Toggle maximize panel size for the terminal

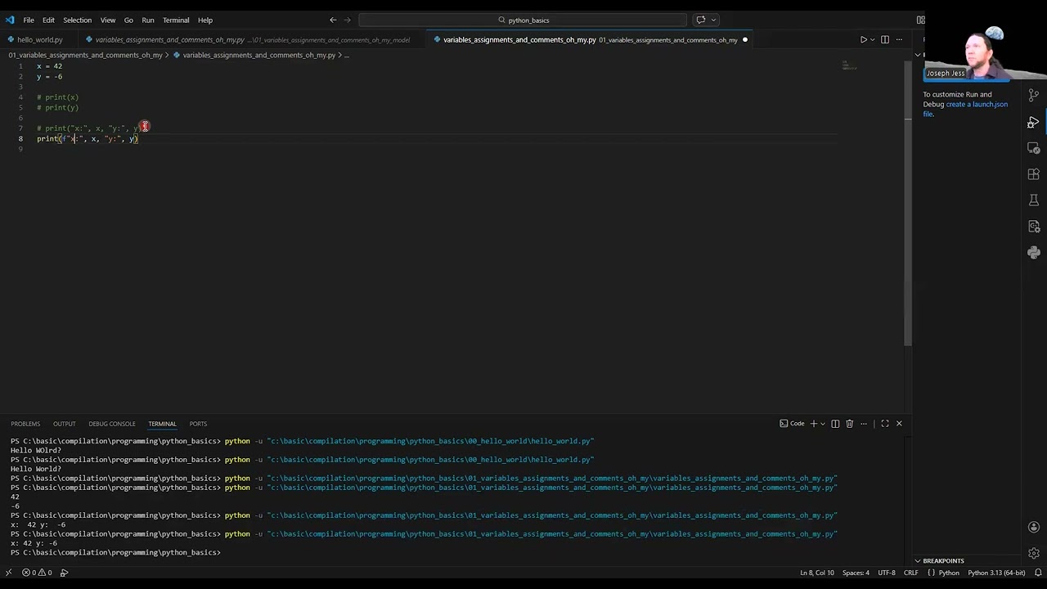click(885, 423)
